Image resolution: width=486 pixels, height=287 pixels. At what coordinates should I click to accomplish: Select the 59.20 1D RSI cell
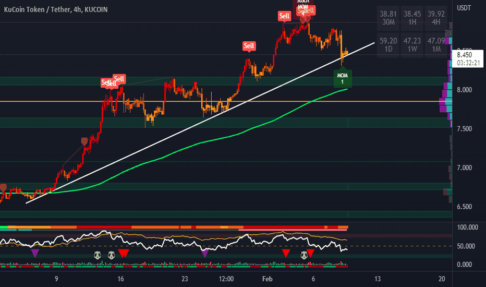point(388,45)
